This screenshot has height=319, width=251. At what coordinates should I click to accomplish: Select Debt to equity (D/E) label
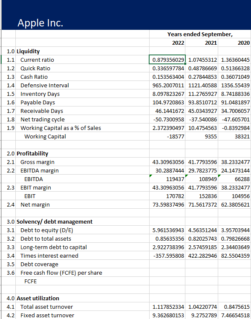46,230
